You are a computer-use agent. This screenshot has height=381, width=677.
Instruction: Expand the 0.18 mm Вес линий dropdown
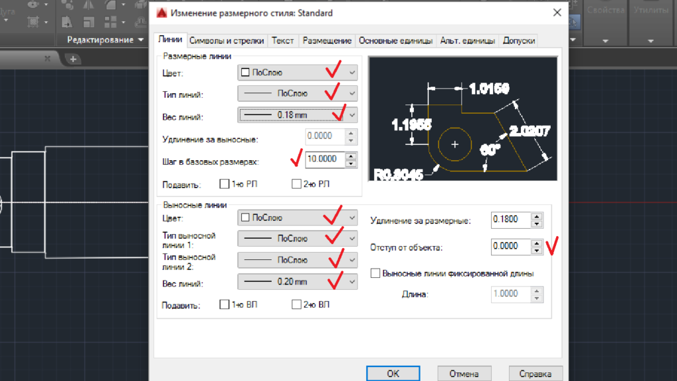coord(352,115)
